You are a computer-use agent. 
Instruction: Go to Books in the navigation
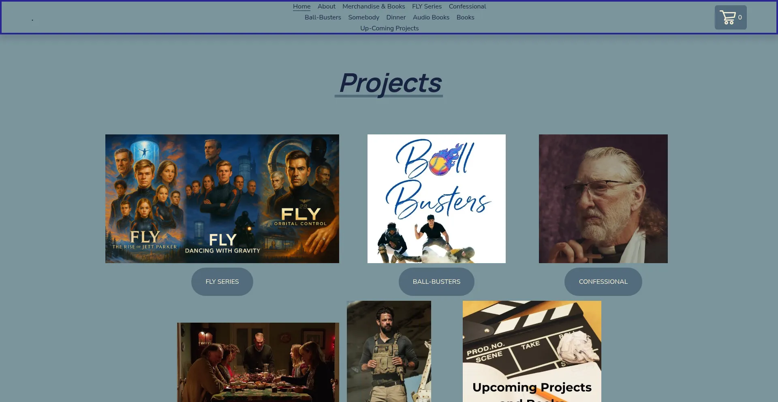click(x=465, y=17)
